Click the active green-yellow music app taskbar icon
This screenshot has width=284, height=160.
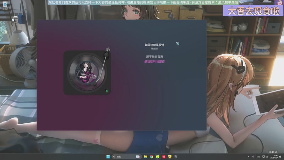[158, 157]
